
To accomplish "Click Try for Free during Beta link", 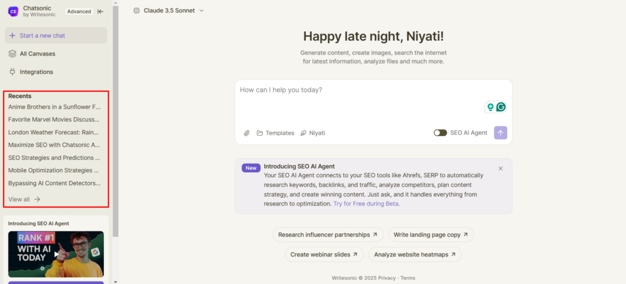I will (x=367, y=204).
